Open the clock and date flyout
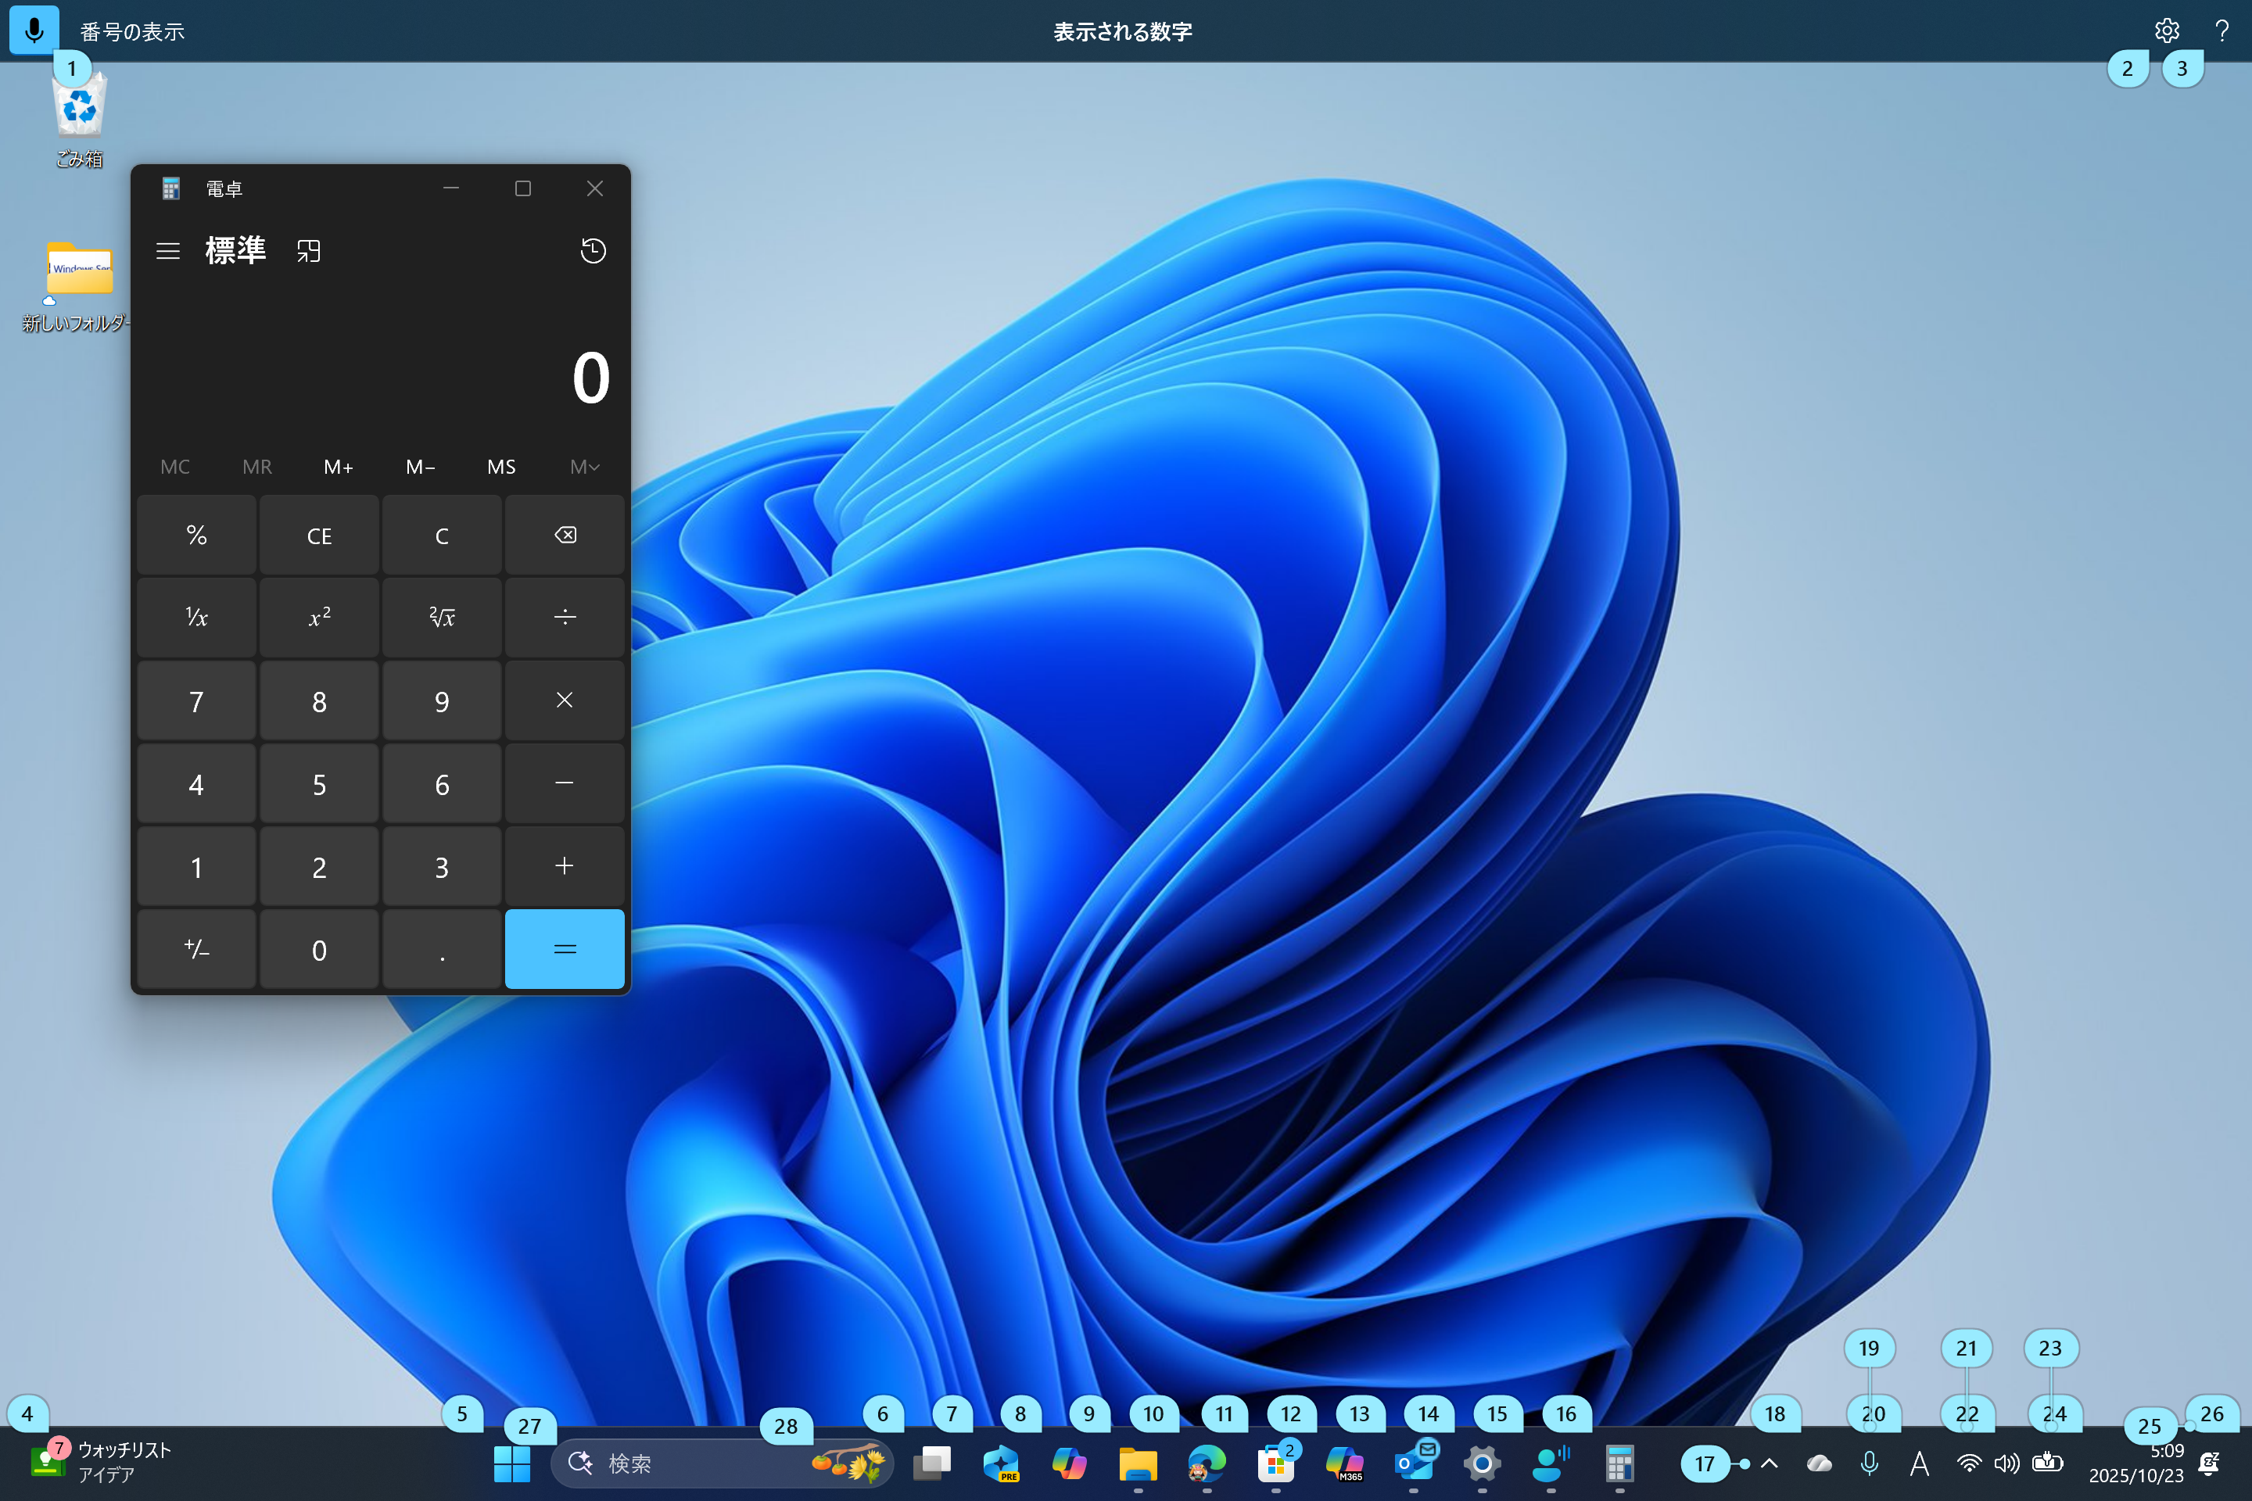Screen dimensions: 2252x1501 click(x=2136, y=1463)
